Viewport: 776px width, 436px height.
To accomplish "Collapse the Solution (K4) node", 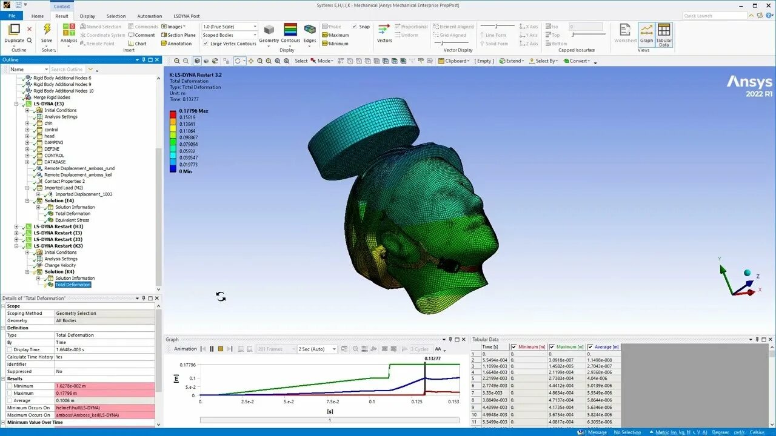I will [27, 272].
